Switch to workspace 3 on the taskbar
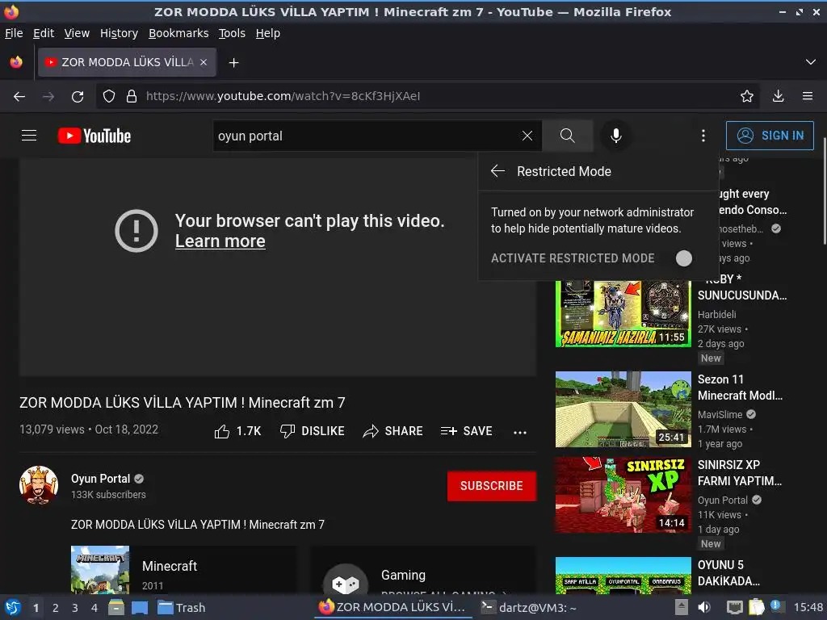 point(75,608)
